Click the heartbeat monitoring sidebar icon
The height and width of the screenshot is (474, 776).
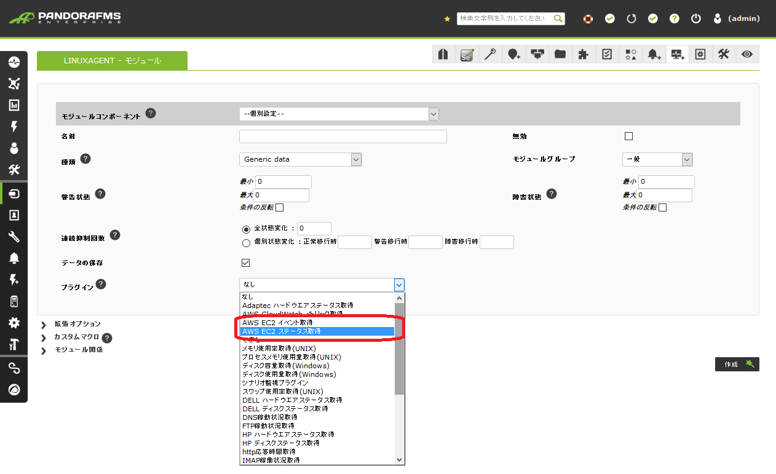coord(14,62)
